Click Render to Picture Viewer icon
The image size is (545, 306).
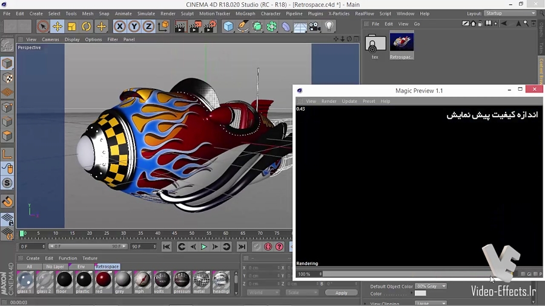click(x=195, y=27)
